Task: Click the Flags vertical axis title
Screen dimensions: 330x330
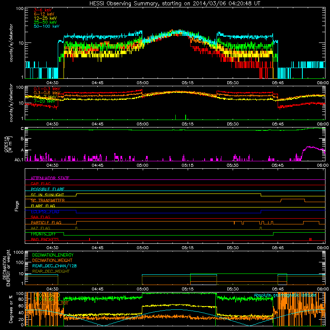Action: pyautogui.click(x=17, y=206)
